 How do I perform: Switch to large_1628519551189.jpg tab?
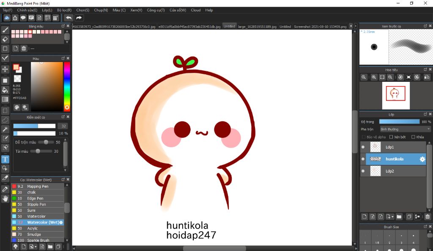(257, 27)
